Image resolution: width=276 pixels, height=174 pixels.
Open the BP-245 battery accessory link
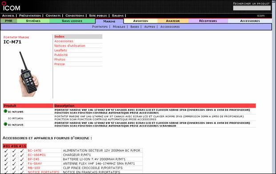(x=33, y=159)
